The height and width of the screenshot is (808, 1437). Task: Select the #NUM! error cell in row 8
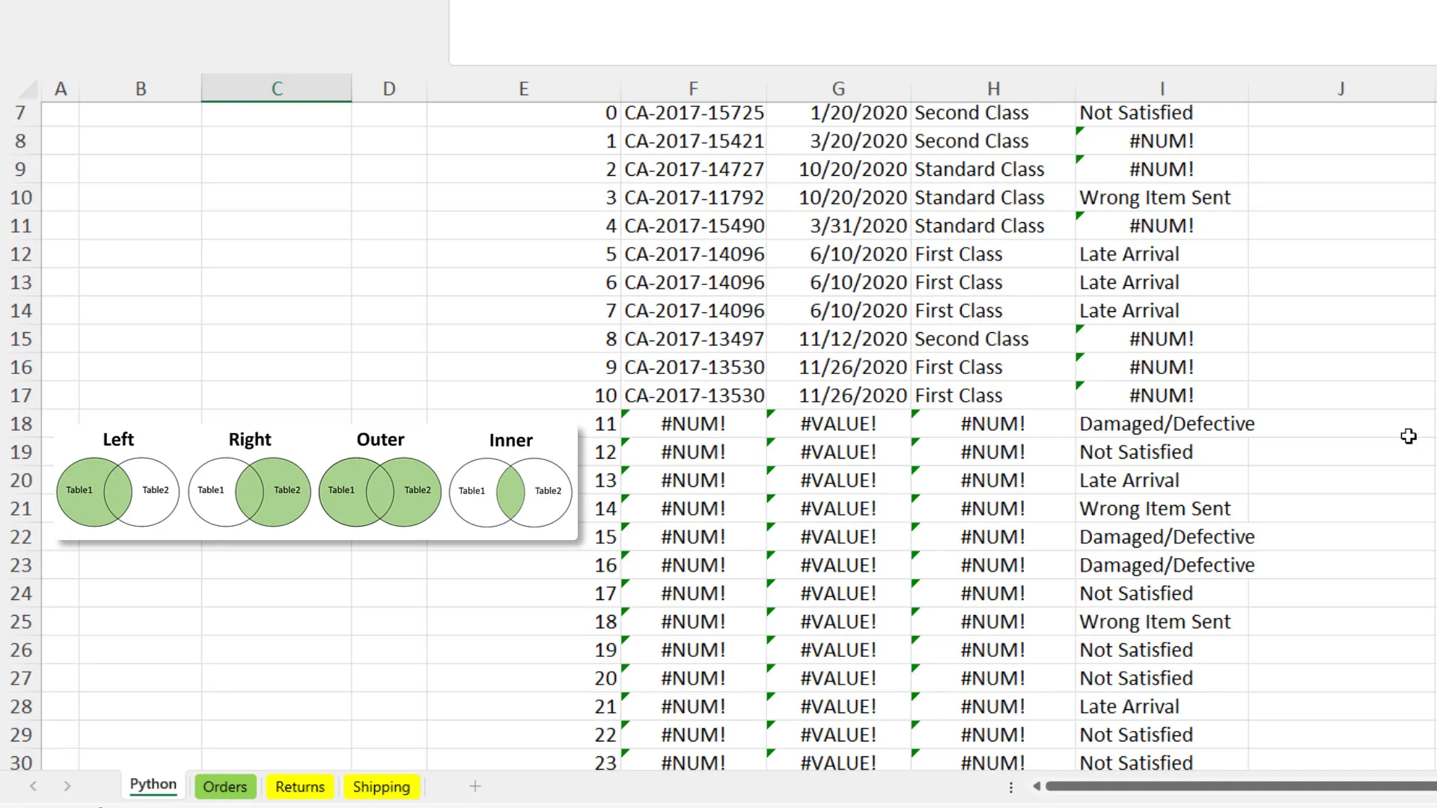[1162, 141]
